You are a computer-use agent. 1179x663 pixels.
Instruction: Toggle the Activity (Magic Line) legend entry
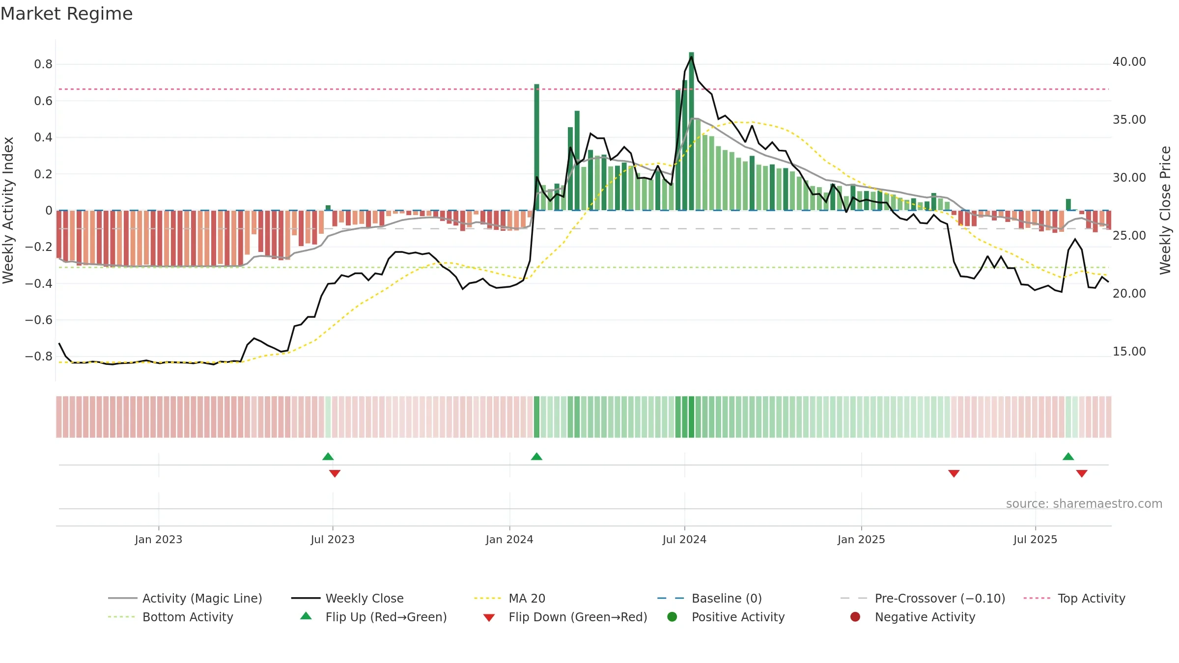click(x=185, y=598)
